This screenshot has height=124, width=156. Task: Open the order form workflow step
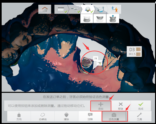point(61,9)
